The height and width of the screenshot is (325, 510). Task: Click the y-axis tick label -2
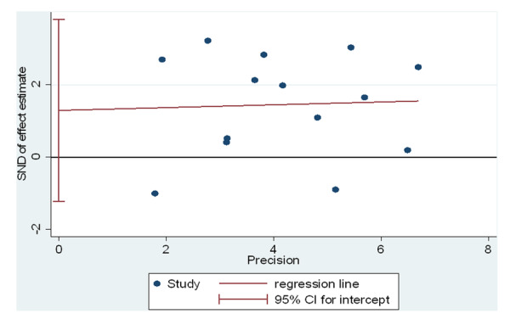(x=36, y=229)
